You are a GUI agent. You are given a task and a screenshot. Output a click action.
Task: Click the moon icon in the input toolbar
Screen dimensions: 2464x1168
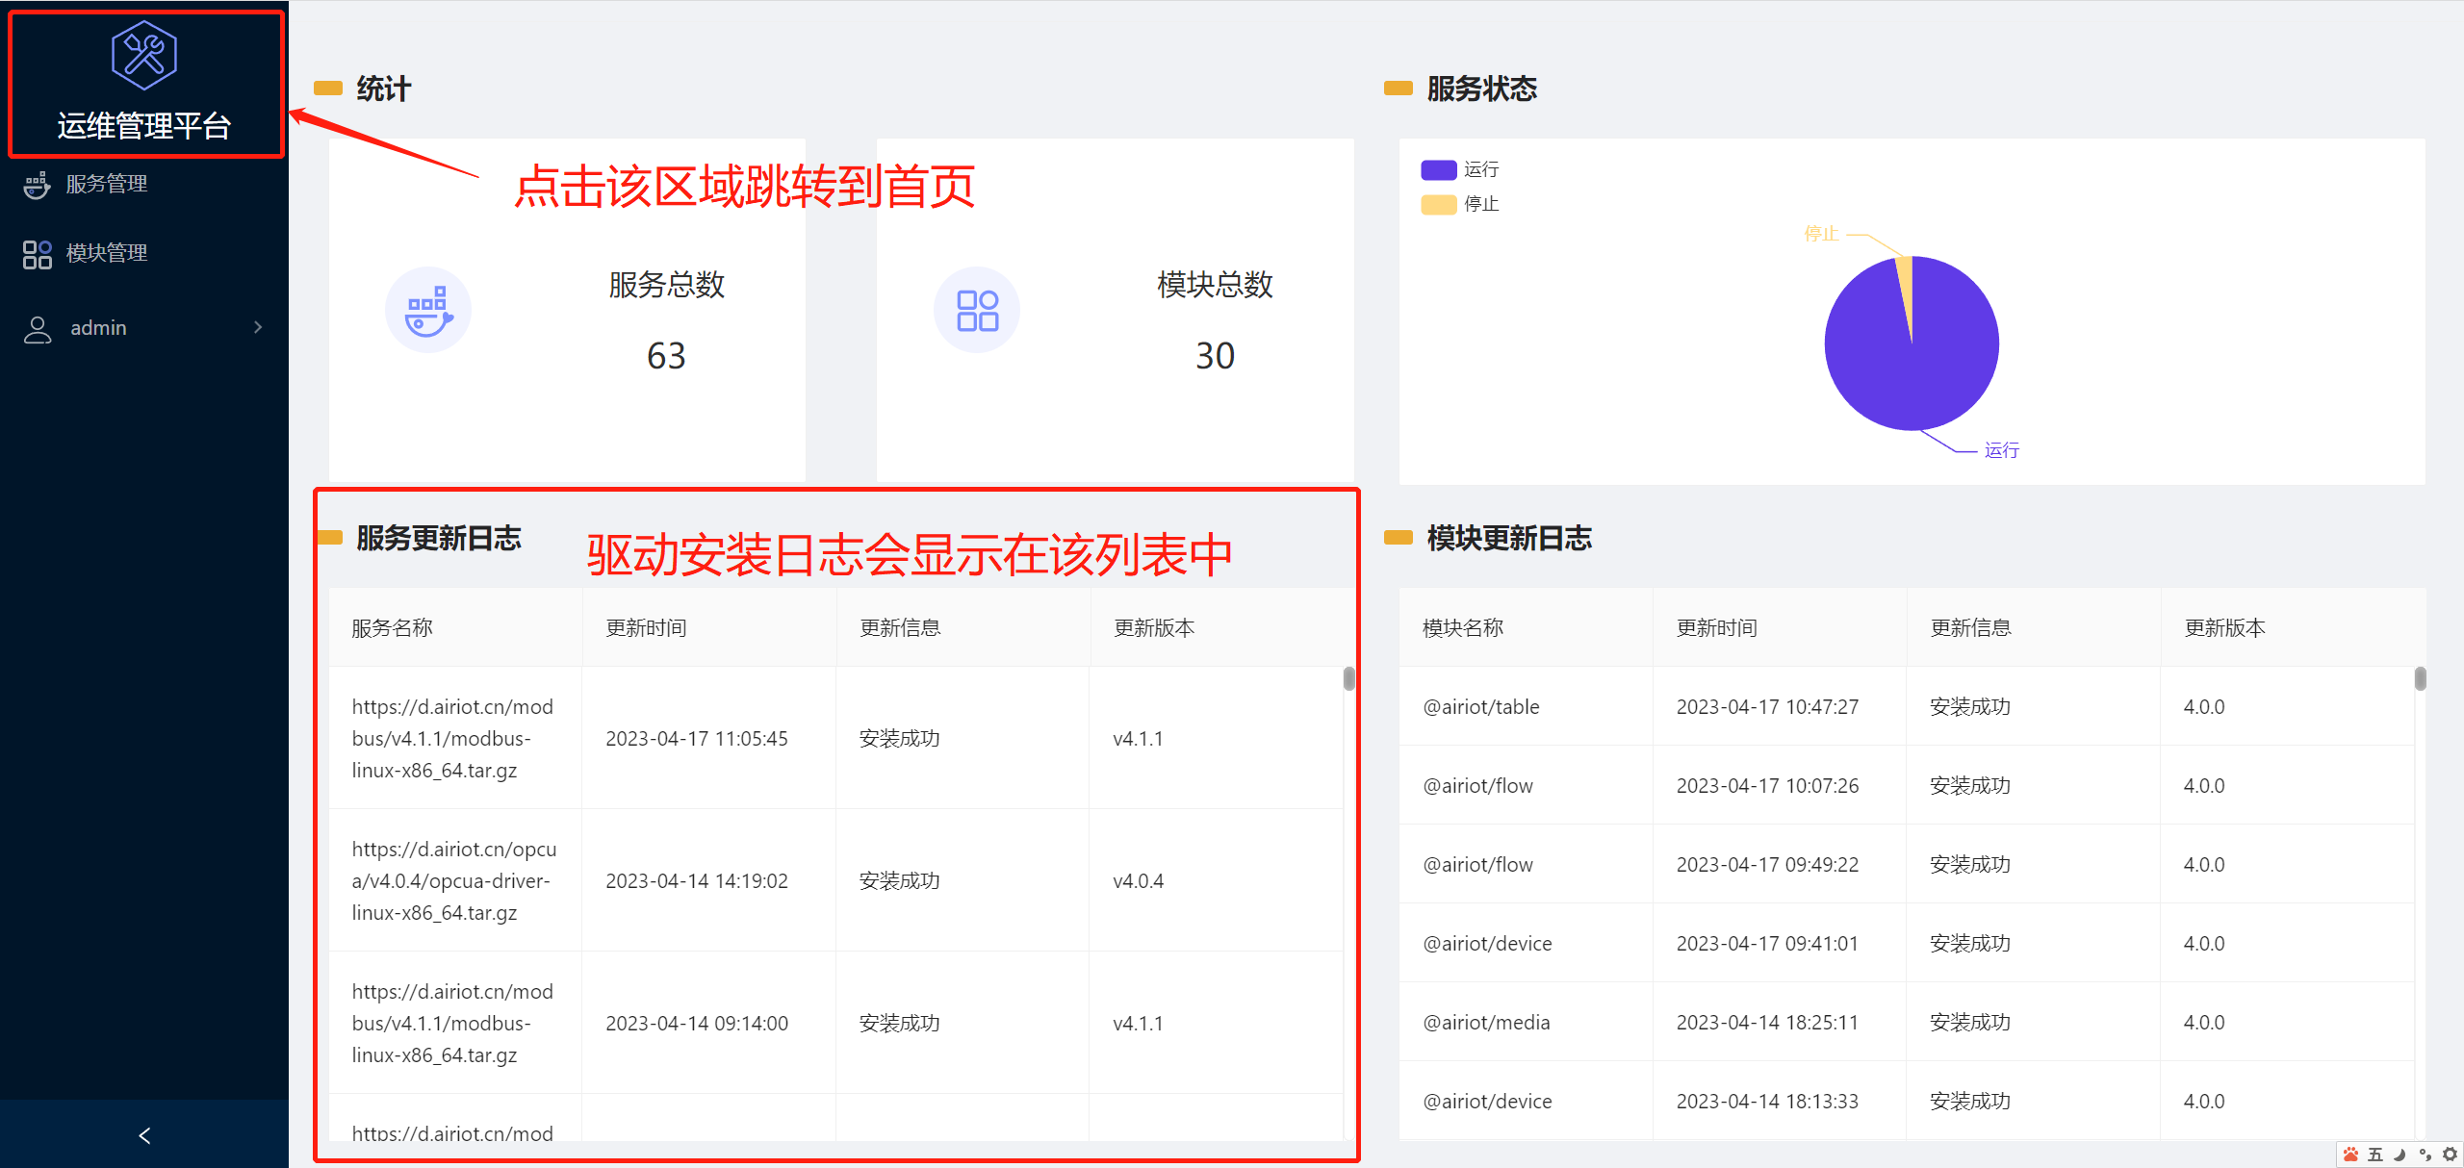[x=2400, y=1155]
